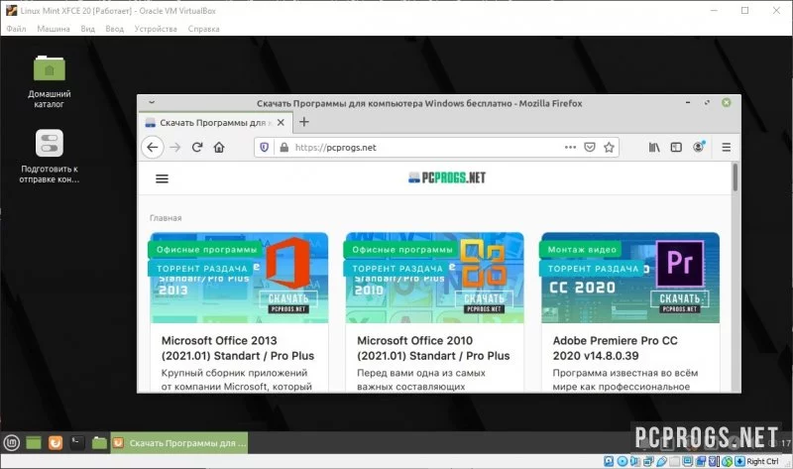Image resolution: width=793 pixels, height=469 pixels.
Task: Click VirtualBox USB status icon
Action: [x=661, y=461]
